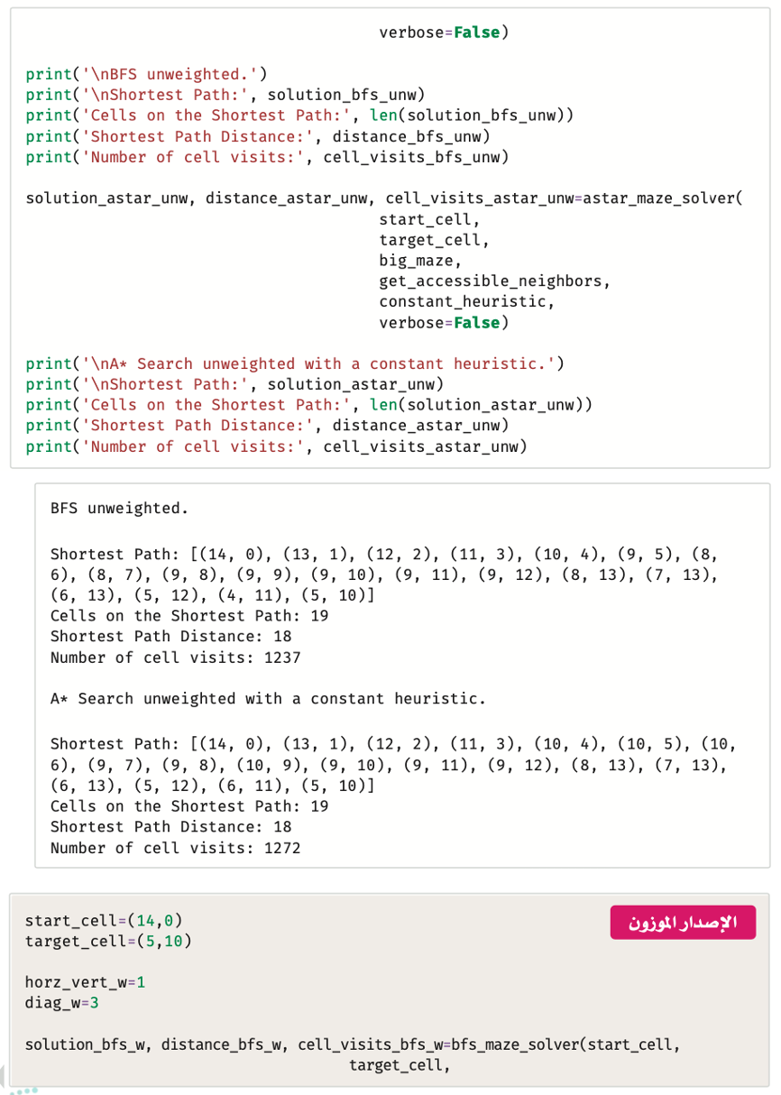Click the get_accessible_neighbors argument line
The image size is (781, 1095).
(495, 281)
